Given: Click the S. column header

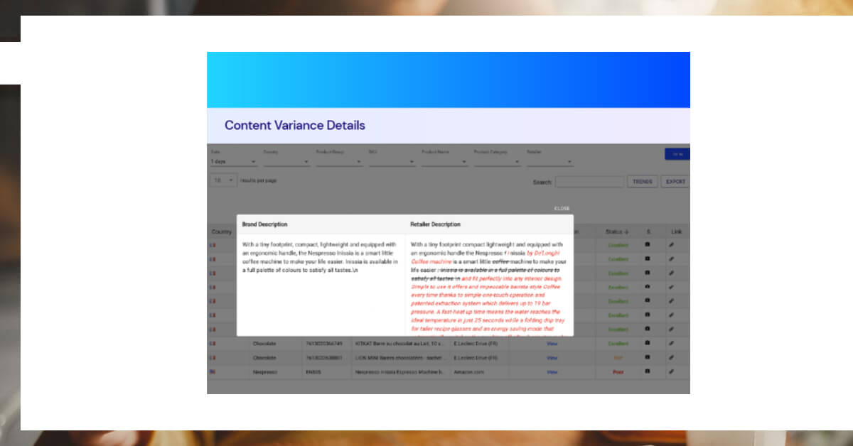Looking at the screenshot, I should pyautogui.click(x=648, y=232).
